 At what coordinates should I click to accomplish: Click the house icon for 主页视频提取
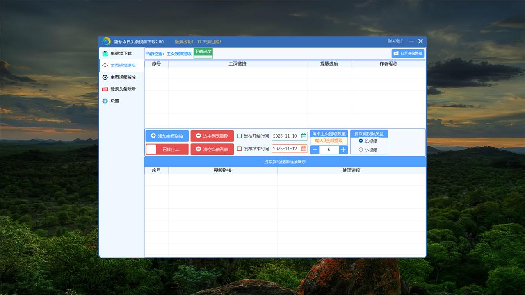click(x=105, y=66)
